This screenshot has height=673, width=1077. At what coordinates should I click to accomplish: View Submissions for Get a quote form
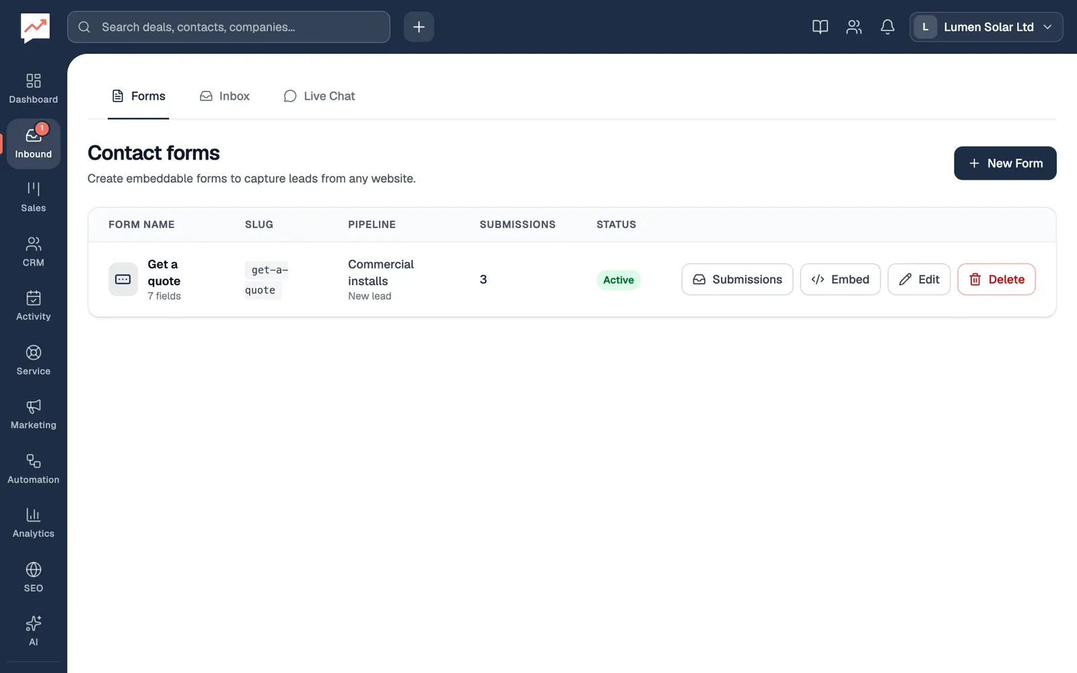(x=737, y=279)
